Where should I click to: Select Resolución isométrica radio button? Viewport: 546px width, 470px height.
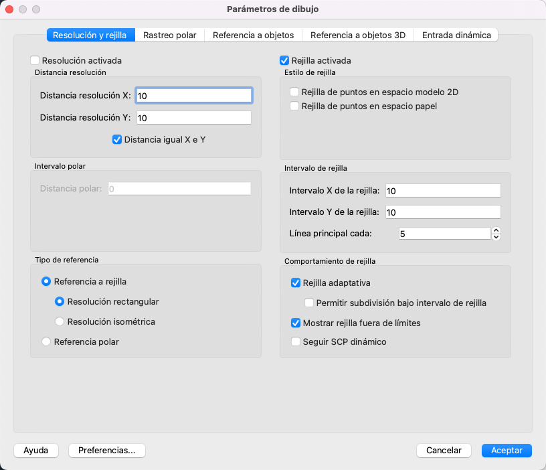click(x=60, y=321)
